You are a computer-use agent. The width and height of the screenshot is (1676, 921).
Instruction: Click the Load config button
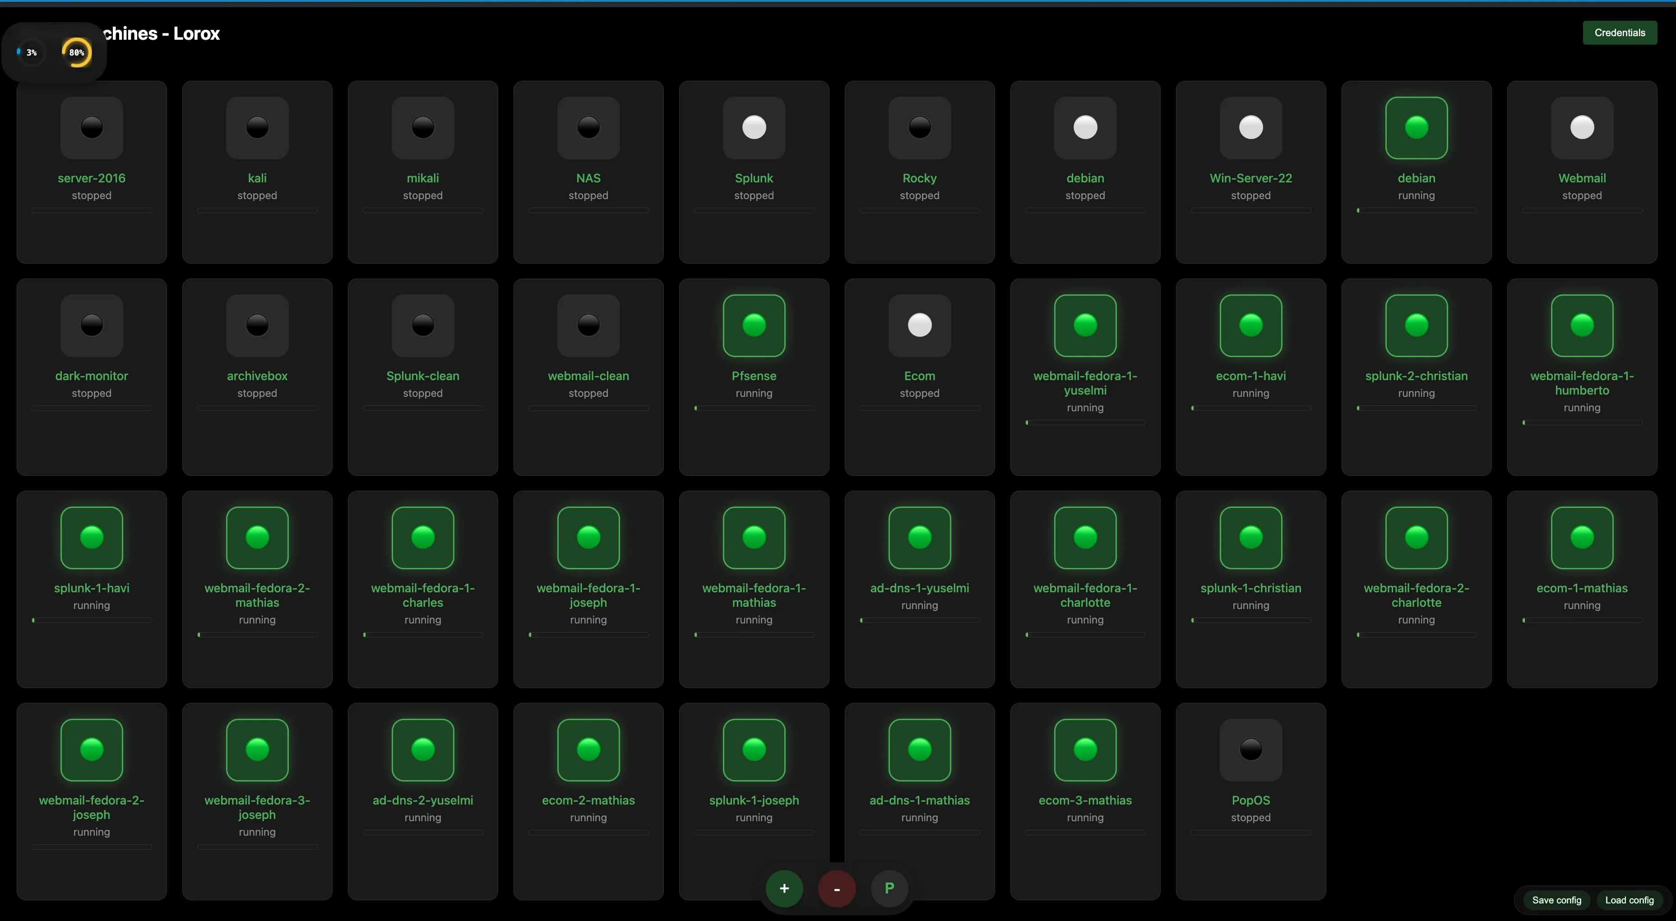[1629, 900]
